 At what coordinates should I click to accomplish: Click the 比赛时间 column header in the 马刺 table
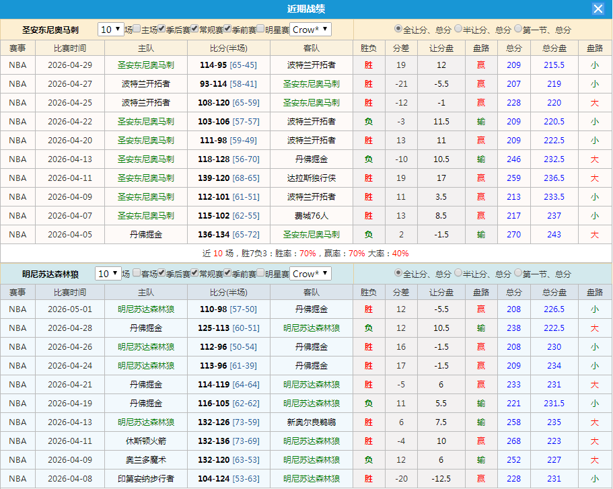pos(70,48)
